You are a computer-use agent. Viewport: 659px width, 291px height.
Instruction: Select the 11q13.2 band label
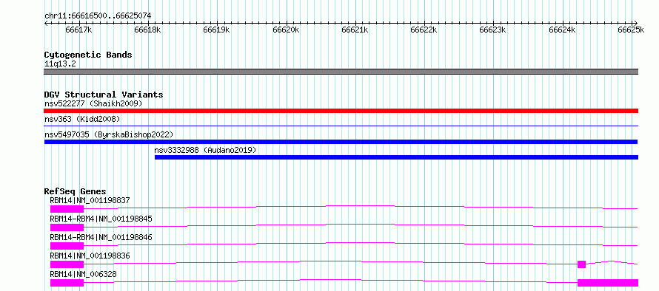click(60, 64)
